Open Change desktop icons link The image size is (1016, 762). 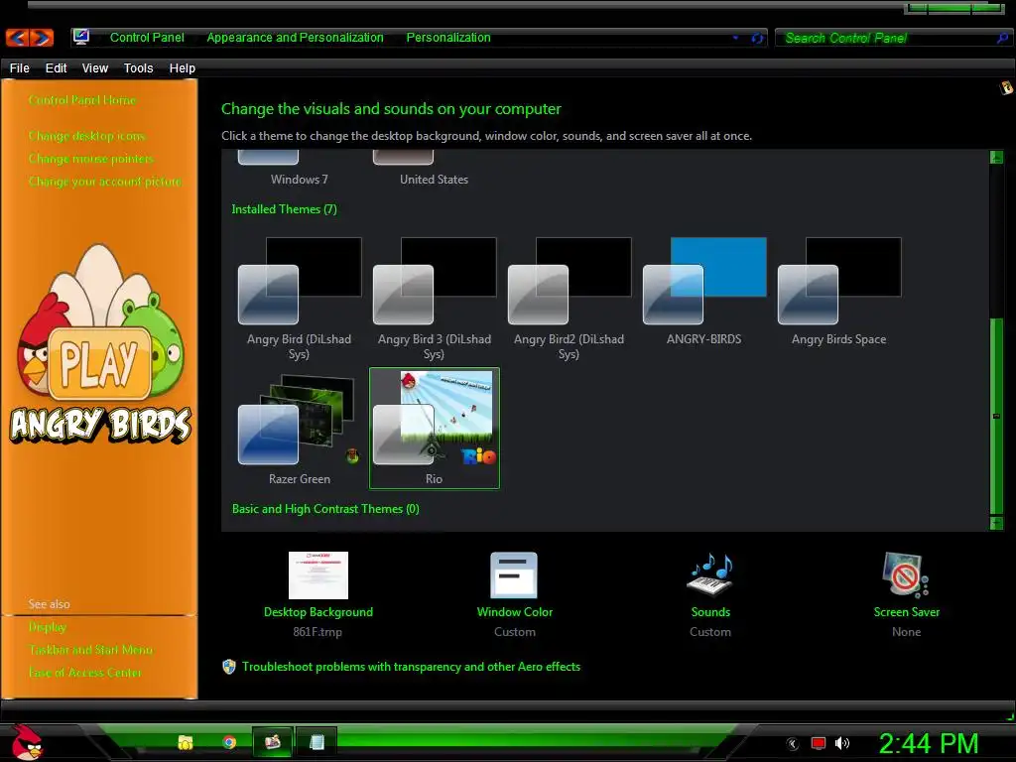87,135
